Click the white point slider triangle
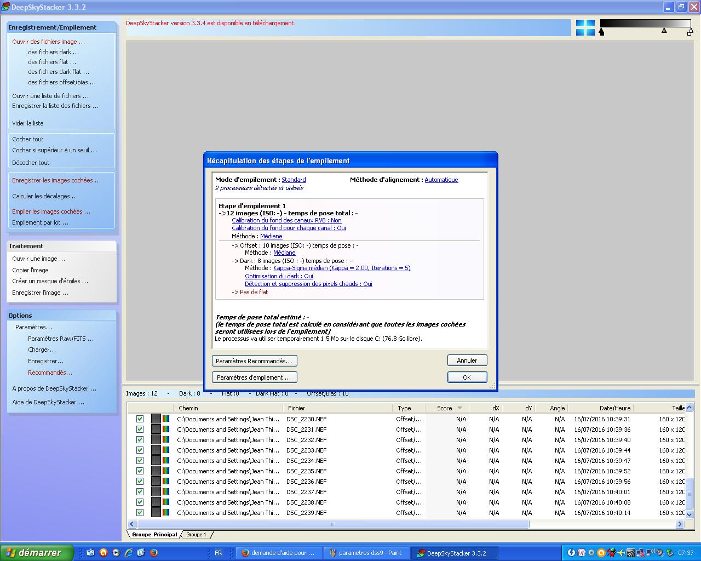The width and height of the screenshot is (701, 561). (690, 32)
